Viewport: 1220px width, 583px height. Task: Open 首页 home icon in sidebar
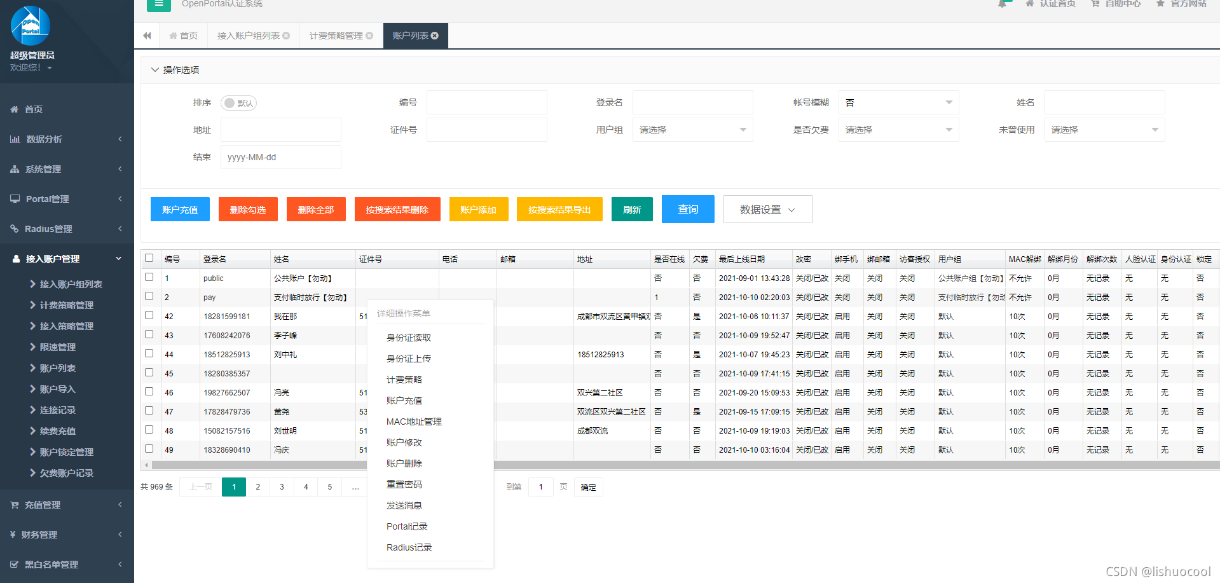point(14,109)
